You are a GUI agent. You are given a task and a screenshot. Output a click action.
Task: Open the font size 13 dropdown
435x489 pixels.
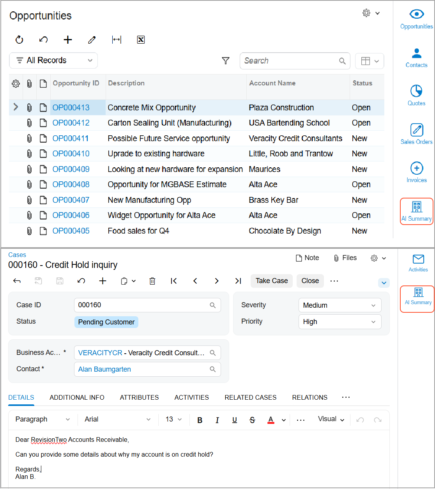click(x=174, y=419)
